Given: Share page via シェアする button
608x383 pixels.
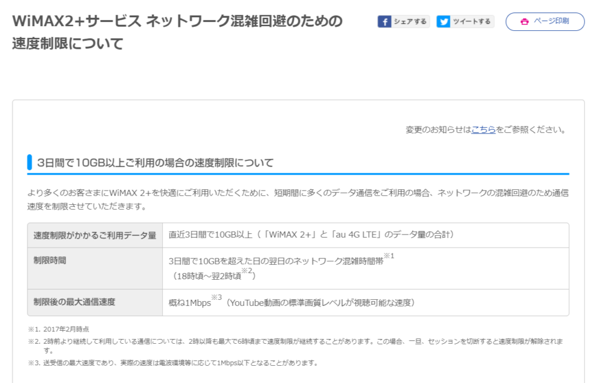Looking at the screenshot, I should tap(403, 22).
